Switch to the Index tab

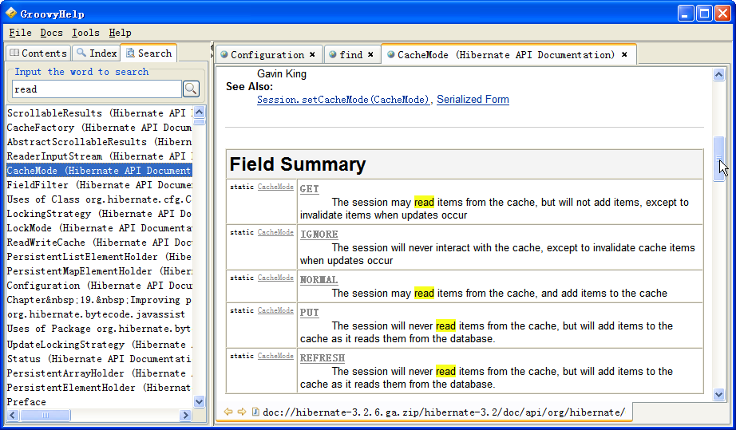[x=97, y=53]
